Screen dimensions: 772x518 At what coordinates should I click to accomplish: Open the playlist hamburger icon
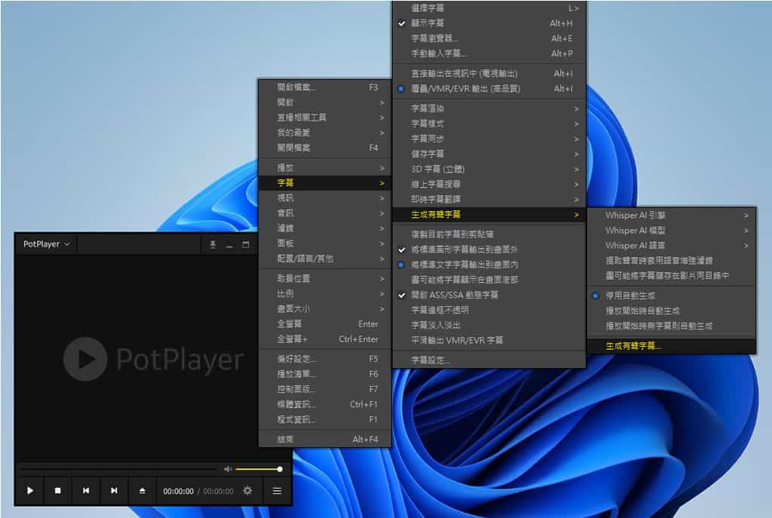pos(277,490)
